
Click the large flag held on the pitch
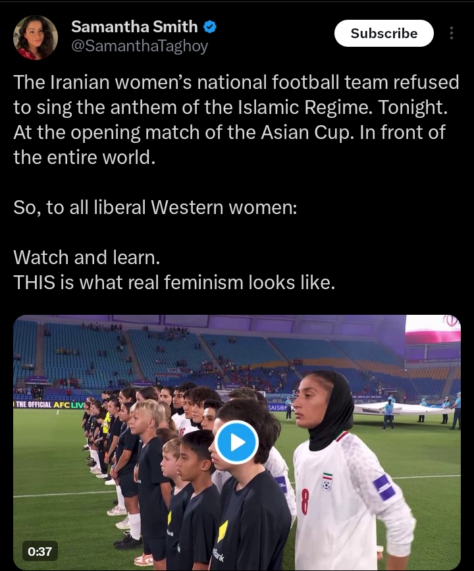click(400, 408)
